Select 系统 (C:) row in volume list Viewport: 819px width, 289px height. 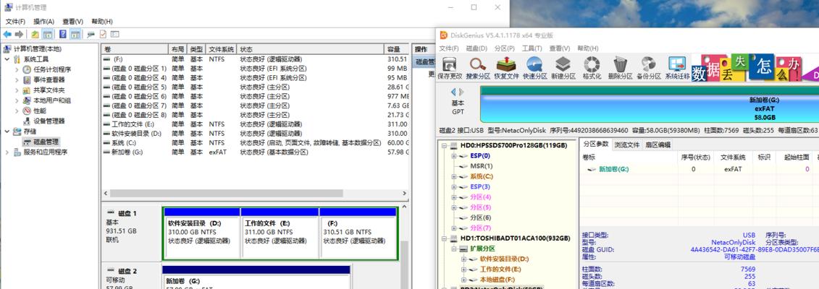point(255,142)
